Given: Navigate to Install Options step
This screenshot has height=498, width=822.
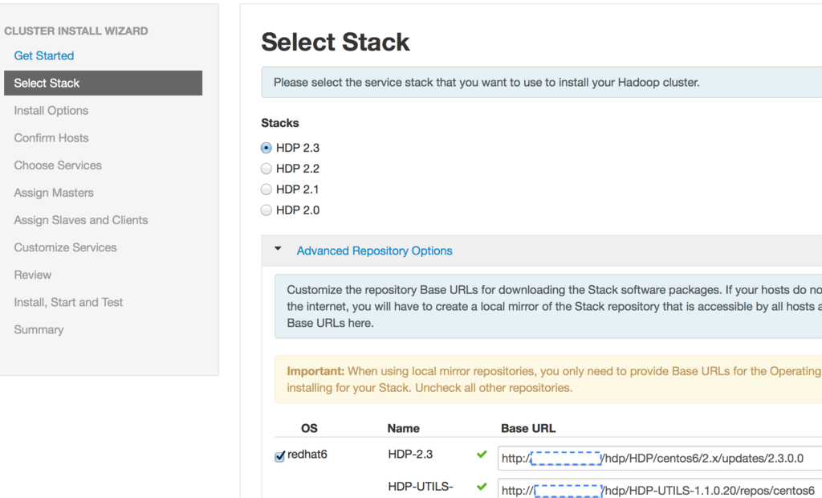Looking at the screenshot, I should 51,110.
